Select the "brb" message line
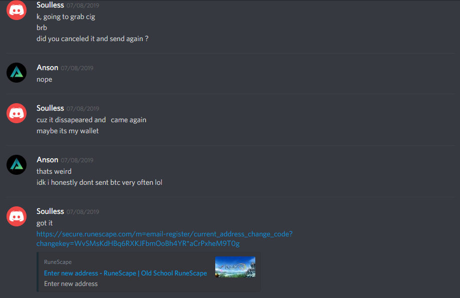The image size is (460, 298). (42, 28)
